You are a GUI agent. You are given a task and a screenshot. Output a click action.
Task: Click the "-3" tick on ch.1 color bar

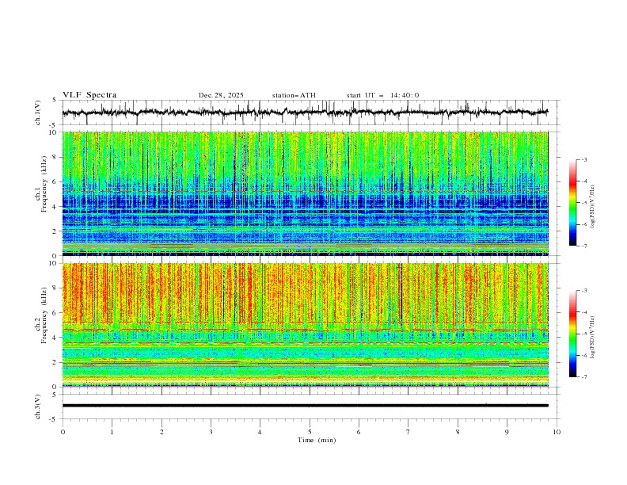point(584,159)
